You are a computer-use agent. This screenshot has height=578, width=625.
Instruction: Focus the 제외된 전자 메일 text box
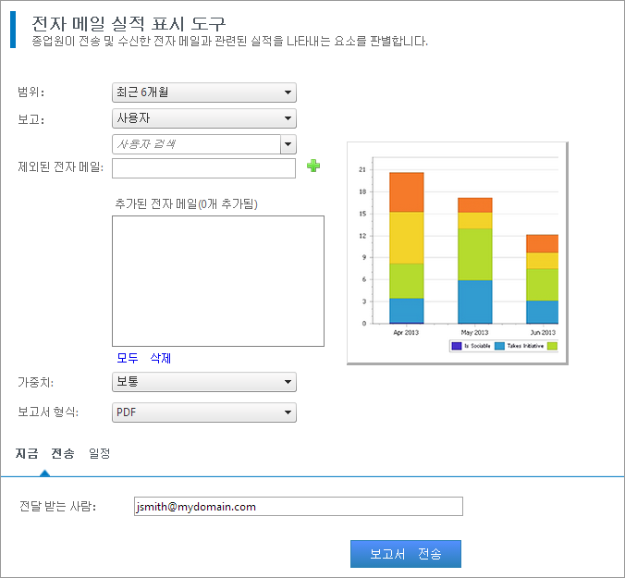[203, 167]
